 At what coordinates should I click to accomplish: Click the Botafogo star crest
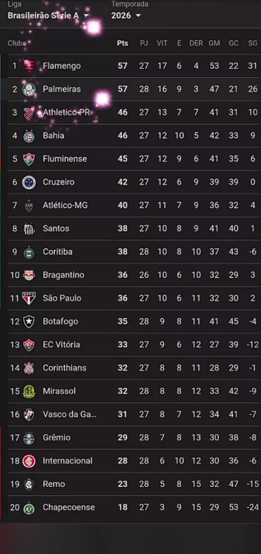29,322
